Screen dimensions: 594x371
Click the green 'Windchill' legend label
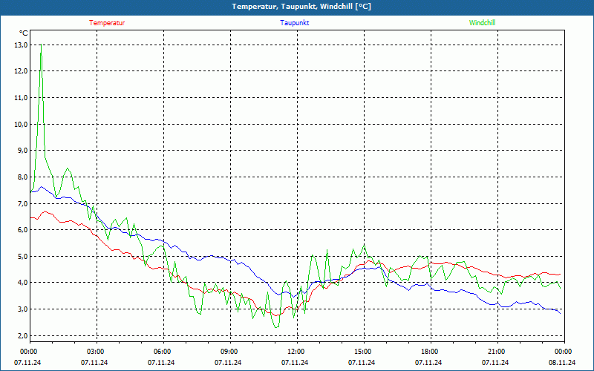pyautogui.click(x=482, y=23)
